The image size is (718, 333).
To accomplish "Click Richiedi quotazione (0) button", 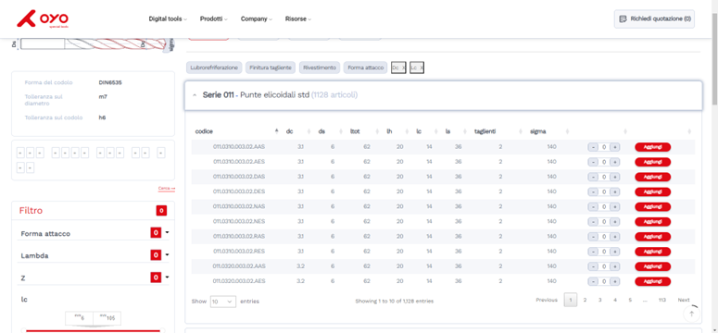I will point(654,19).
